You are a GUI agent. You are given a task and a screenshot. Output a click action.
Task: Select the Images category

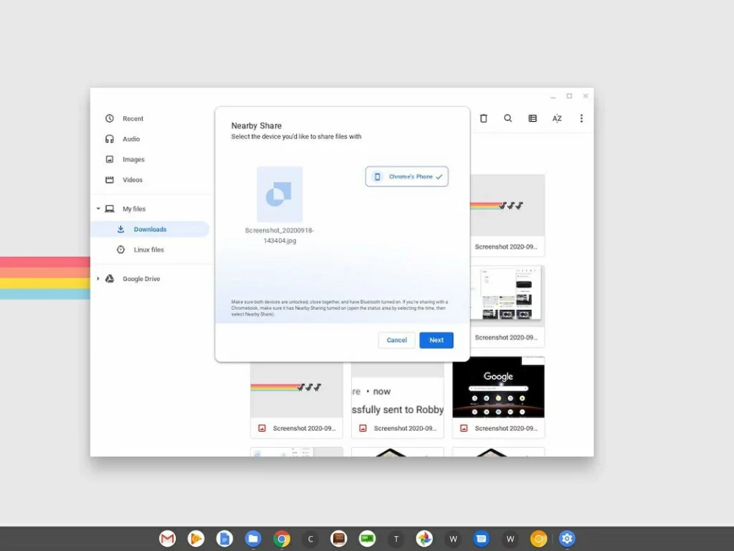pyautogui.click(x=133, y=159)
